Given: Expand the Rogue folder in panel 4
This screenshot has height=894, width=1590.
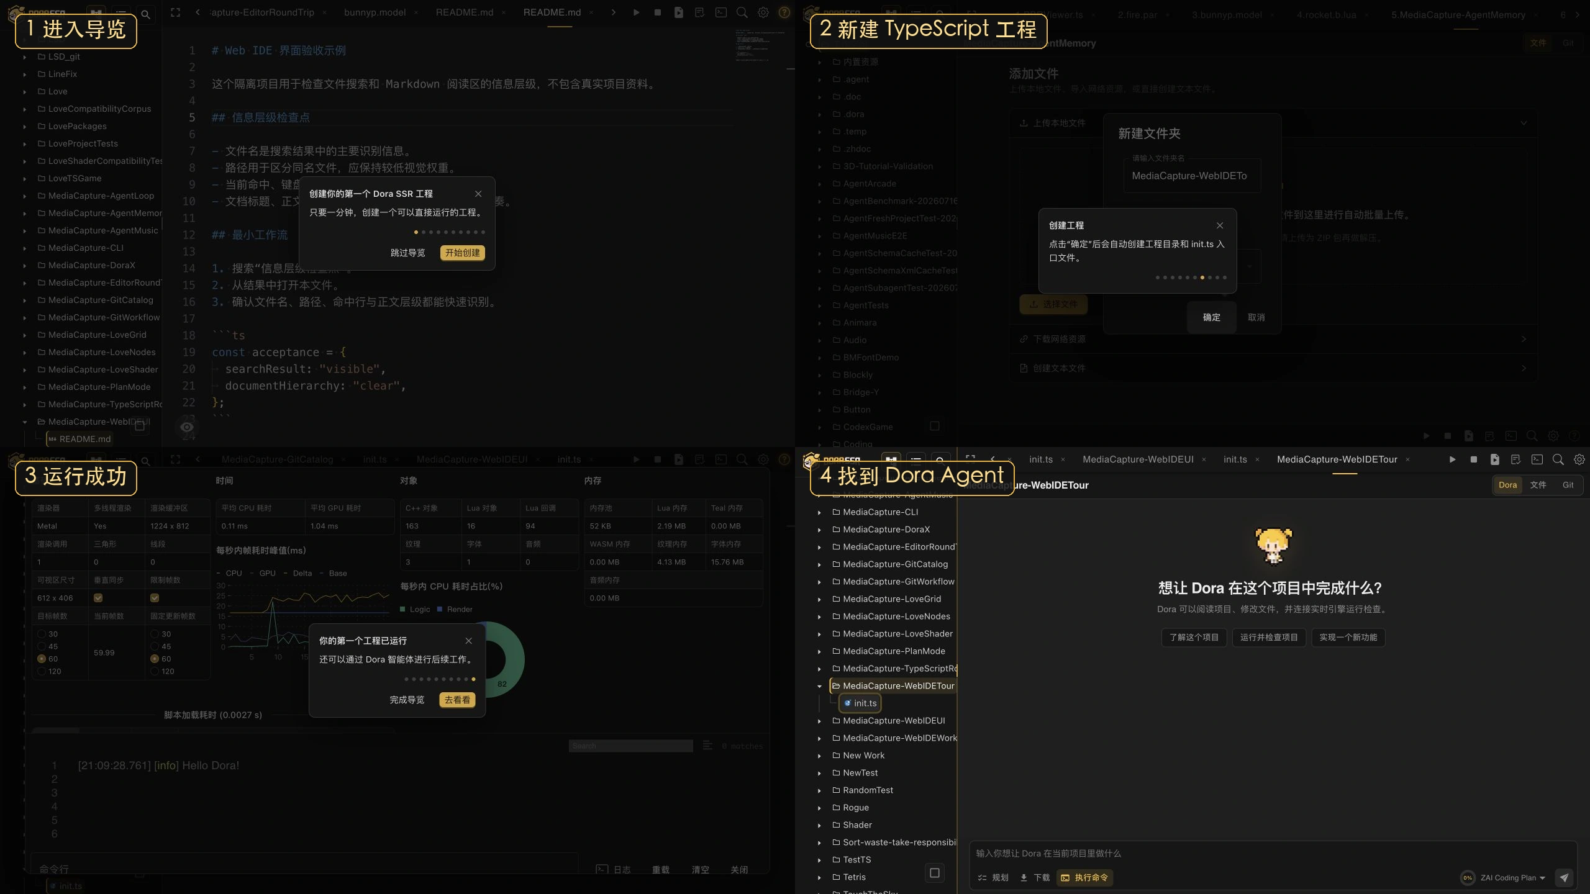Looking at the screenshot, I should pyautogui.click(x=819, y=808).
